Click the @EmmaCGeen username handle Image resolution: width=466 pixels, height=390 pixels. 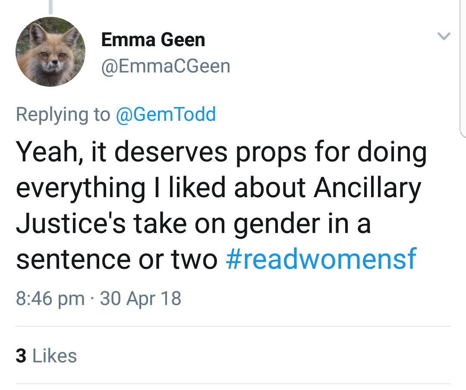point(166,66)
